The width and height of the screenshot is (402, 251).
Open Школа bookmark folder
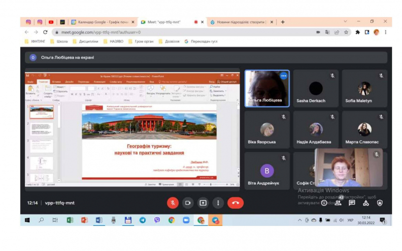(x=59, y=42)
